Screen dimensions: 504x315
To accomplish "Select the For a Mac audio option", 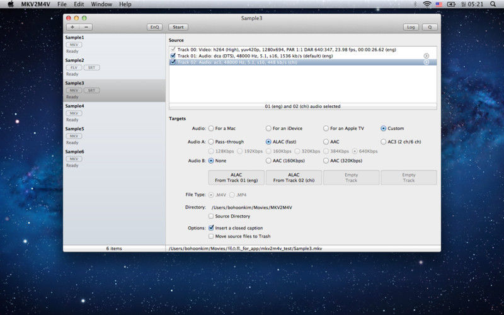I will point(211,129).
